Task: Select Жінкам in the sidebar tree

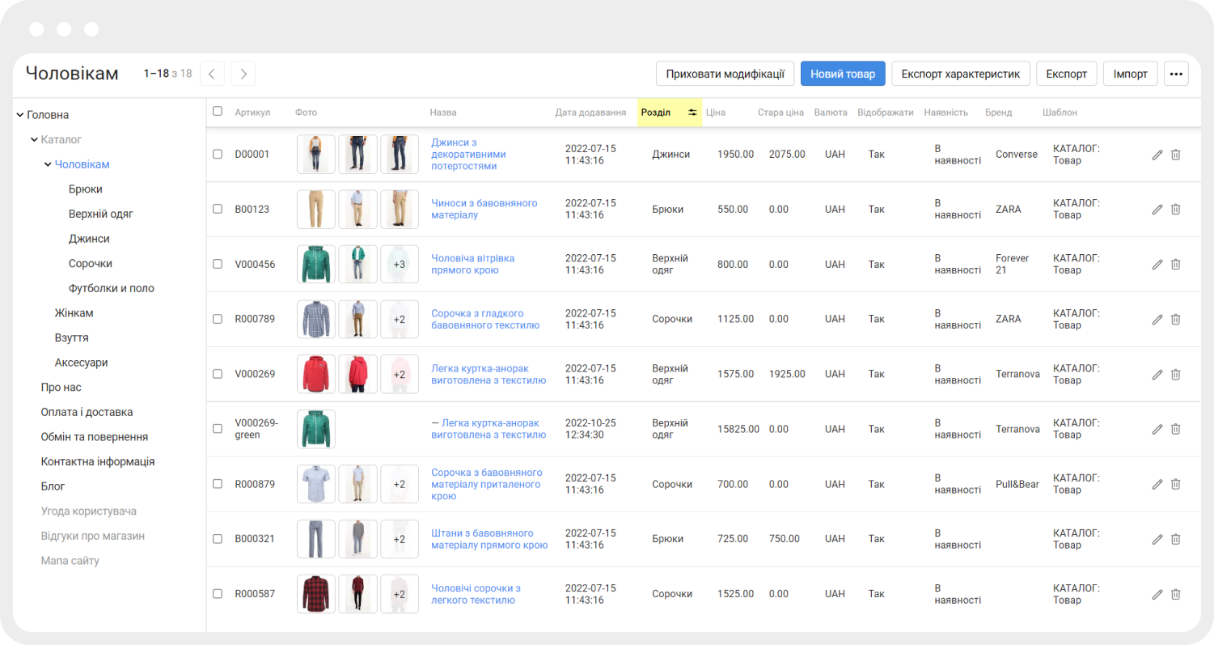Action: [74, 313]
